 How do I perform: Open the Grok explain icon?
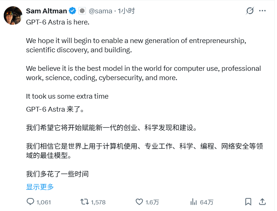250,11
